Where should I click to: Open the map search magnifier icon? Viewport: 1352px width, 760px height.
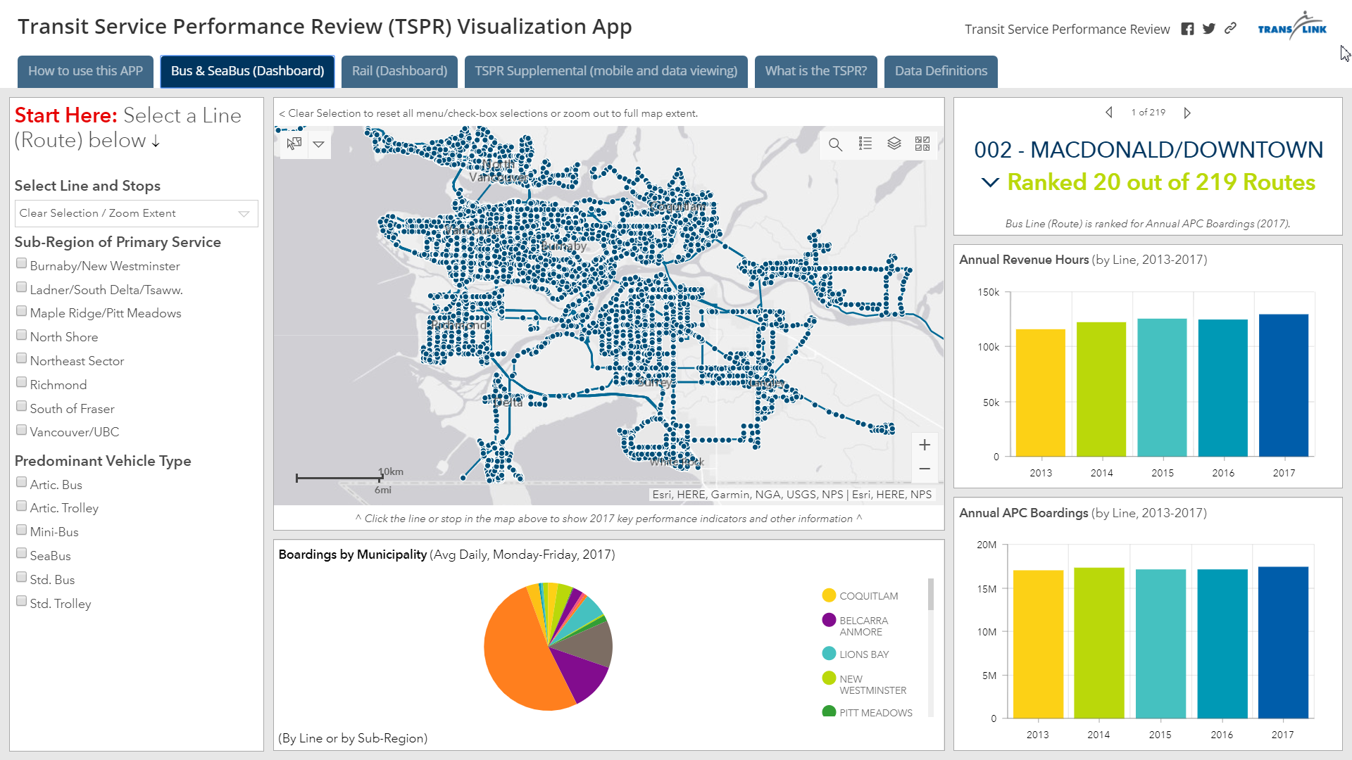pos(835,144)
